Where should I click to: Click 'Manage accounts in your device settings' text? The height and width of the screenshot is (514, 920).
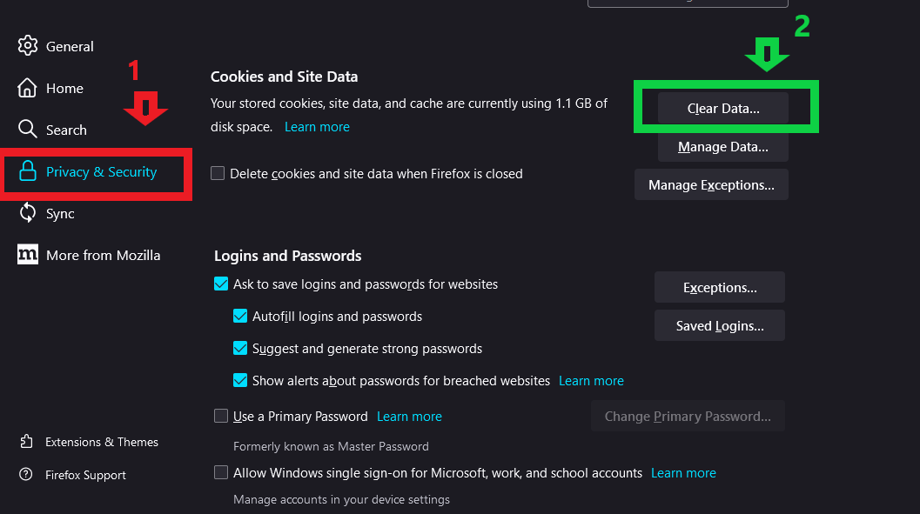(x=341, y=500)
